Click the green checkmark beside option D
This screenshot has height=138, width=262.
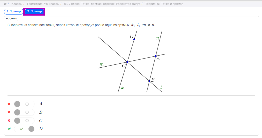coord(9,129)
